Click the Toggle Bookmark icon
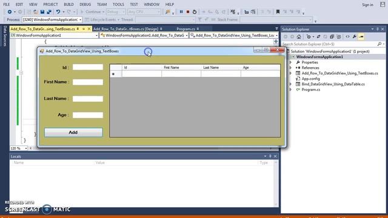The width and height of the screenshot is (388, 218). tap(278, 12)
